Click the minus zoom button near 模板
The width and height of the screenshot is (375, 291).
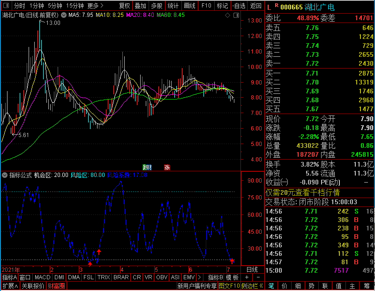pos(258,277)
